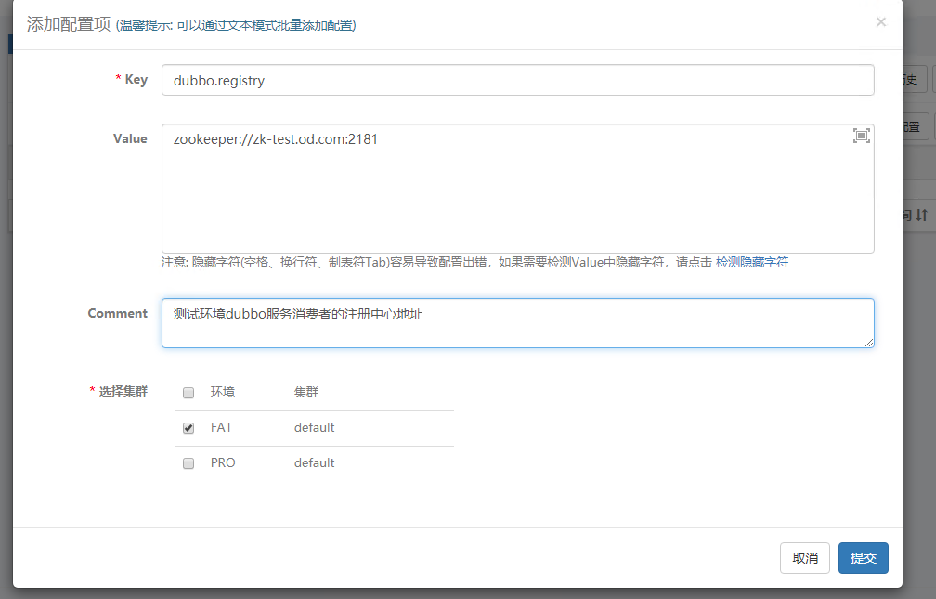Viewport: 936px width, 599px height.
Task: Click the sort arrows icon behind dialog
Action: tap(920, 215)
